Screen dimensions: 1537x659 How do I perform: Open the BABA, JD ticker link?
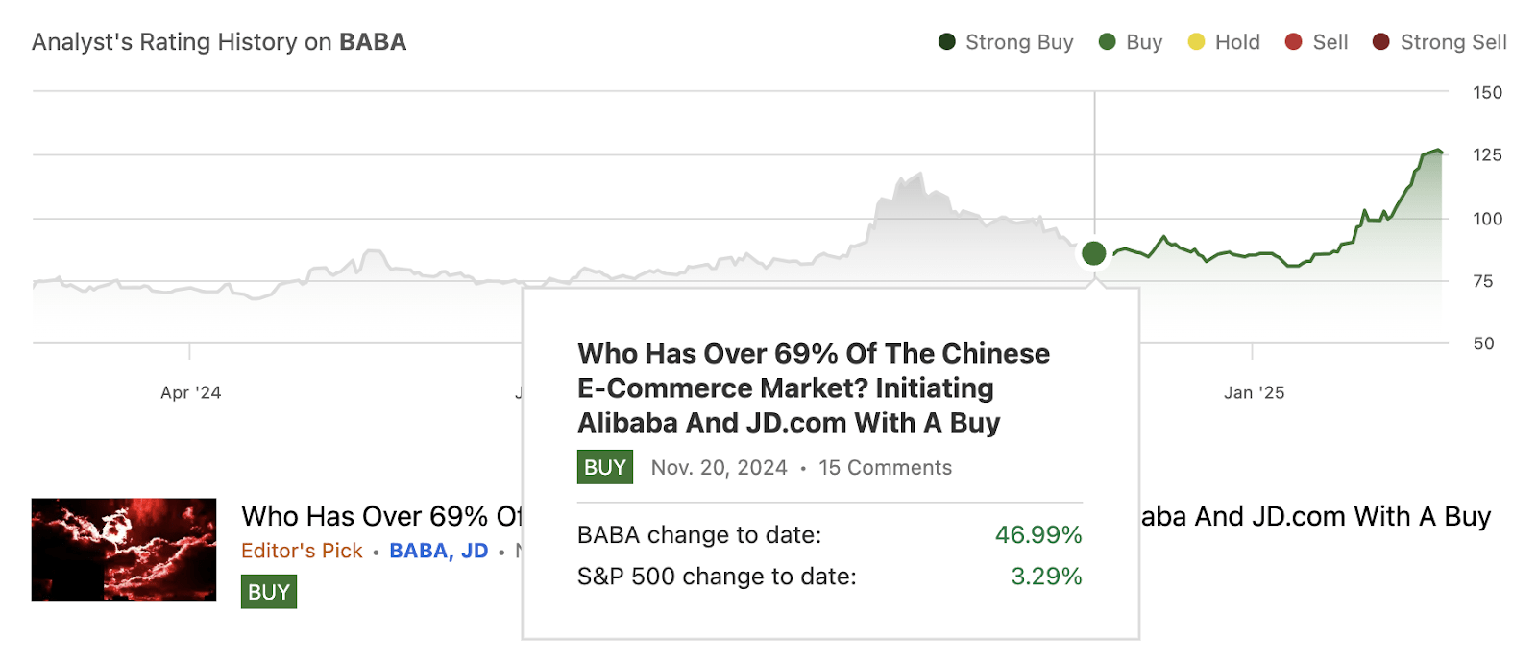coord(438,551)
